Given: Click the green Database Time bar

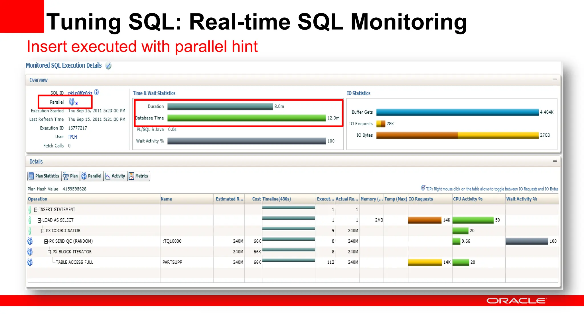Looking at the screenshot, I should (246, 118).
